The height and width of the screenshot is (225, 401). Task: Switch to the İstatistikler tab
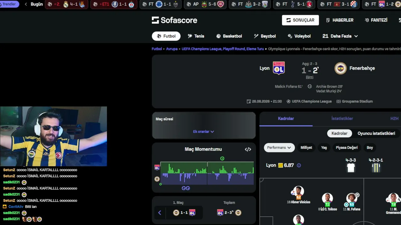[342, 119]
